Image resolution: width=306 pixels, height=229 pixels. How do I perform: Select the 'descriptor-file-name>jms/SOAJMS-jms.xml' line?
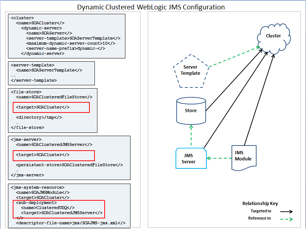point(71,223)
